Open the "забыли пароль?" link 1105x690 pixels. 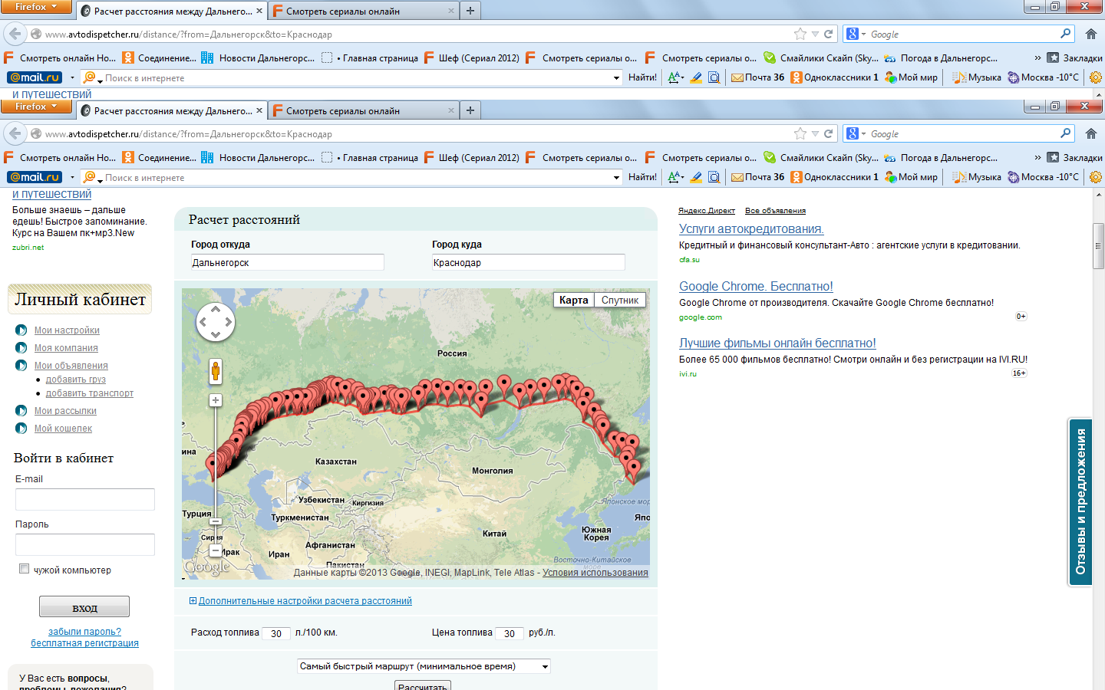point(84,632)
